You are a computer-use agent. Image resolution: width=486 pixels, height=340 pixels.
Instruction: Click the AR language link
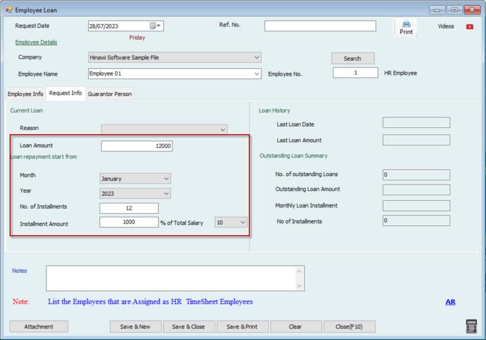pyautogui.click(x=450, y=302)
